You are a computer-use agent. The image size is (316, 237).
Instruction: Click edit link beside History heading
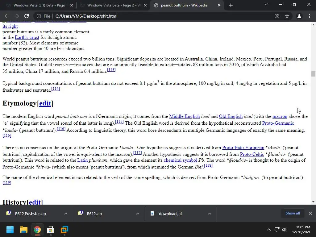coord(35,202)
